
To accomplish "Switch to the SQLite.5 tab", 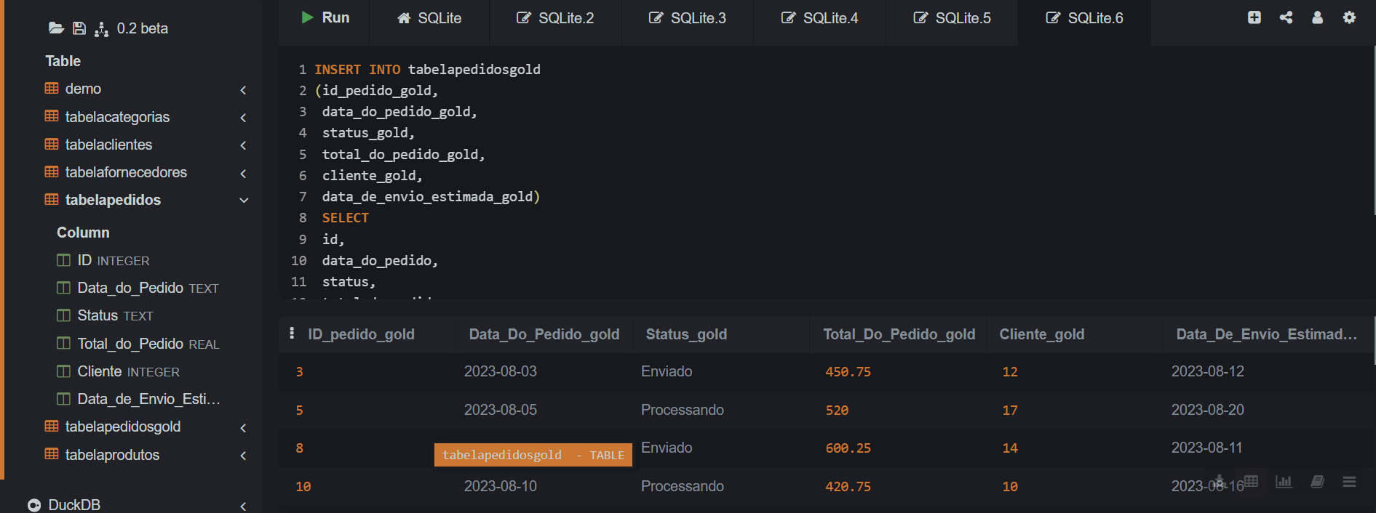I will [953, 18].
